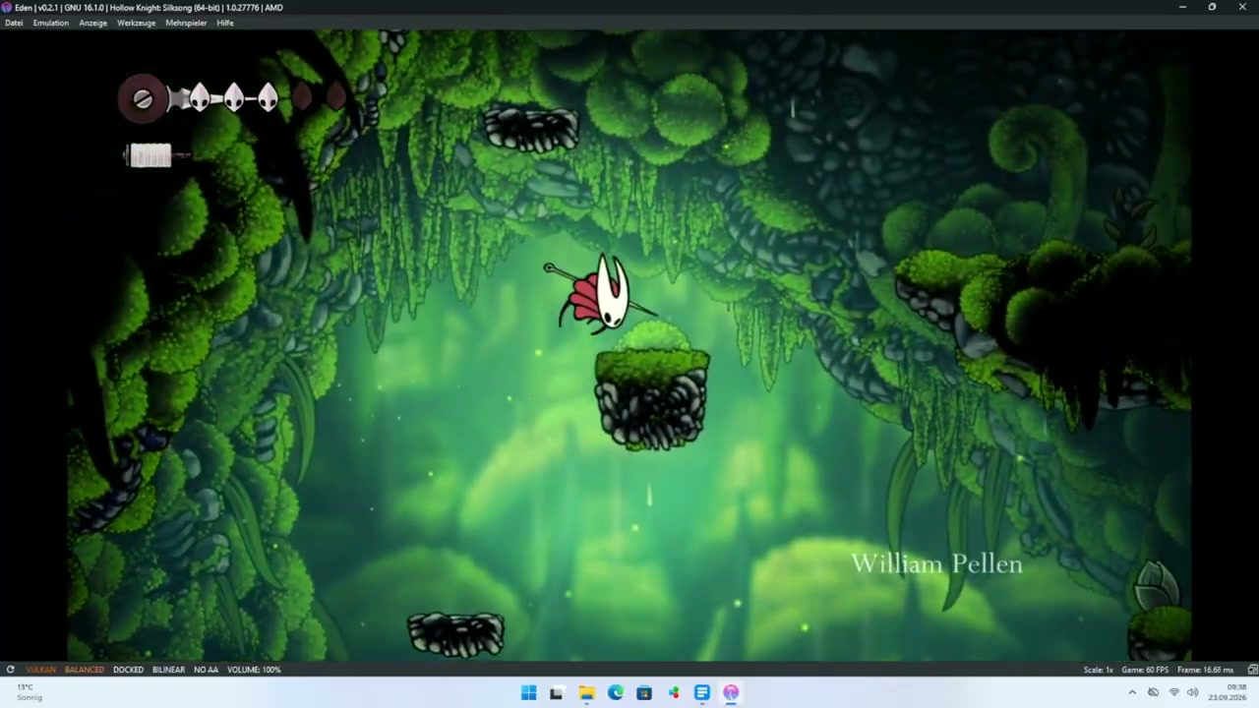The width and height of the screenshot is (1259, 708).
Task: Click the William Pellen credit text
Action: [936, 563]
